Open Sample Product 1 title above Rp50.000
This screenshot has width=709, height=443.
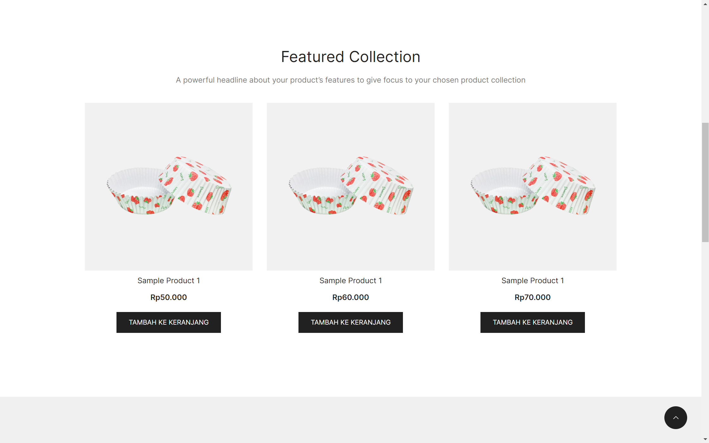[169, 281]
